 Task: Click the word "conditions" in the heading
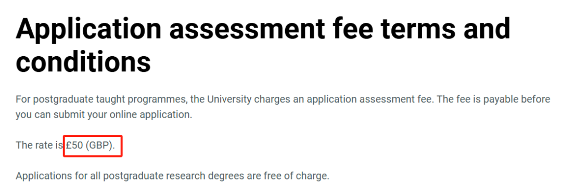tap(83, 60)
